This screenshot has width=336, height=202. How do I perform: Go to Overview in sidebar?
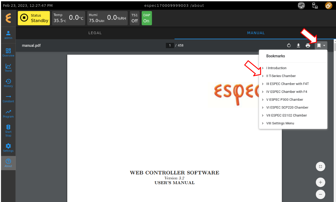click(x=8, y=52)
